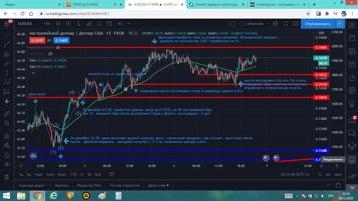Image resolution: width=358 pixels, height=201 pixels.
Task: Open alerts alarm clock in right sidebar
Action: click(352, 38)
